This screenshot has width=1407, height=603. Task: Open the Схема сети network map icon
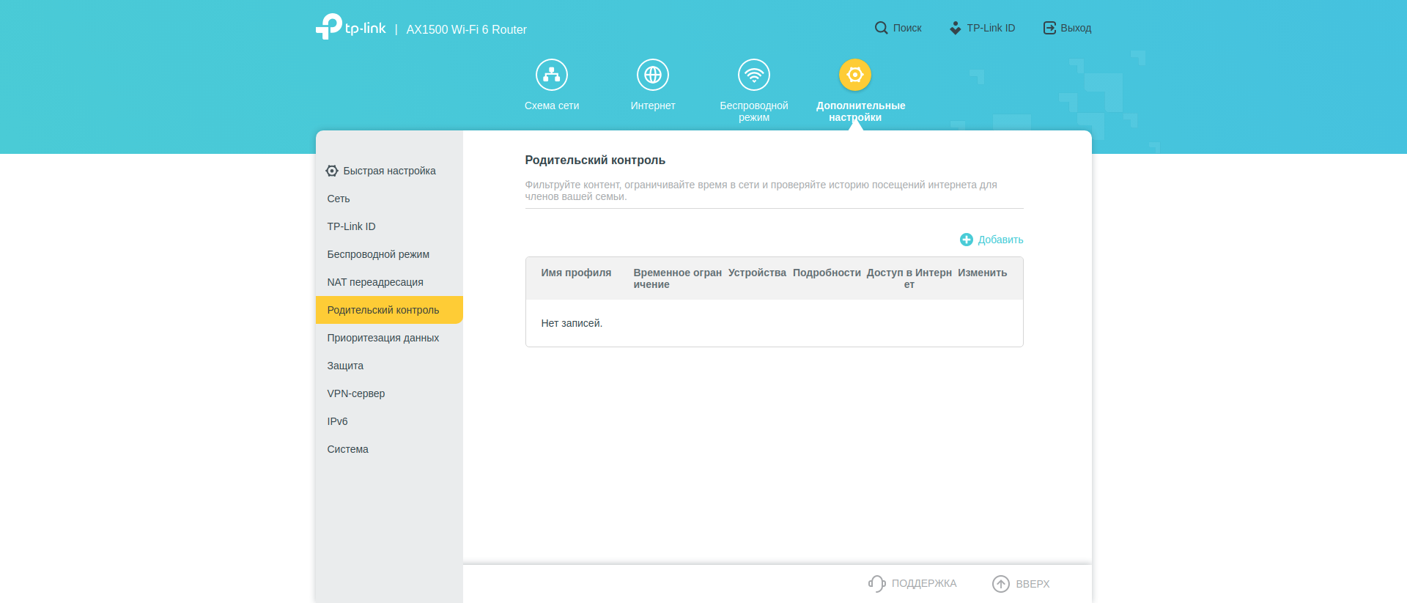pyautogui.click(x=552, y=75)
